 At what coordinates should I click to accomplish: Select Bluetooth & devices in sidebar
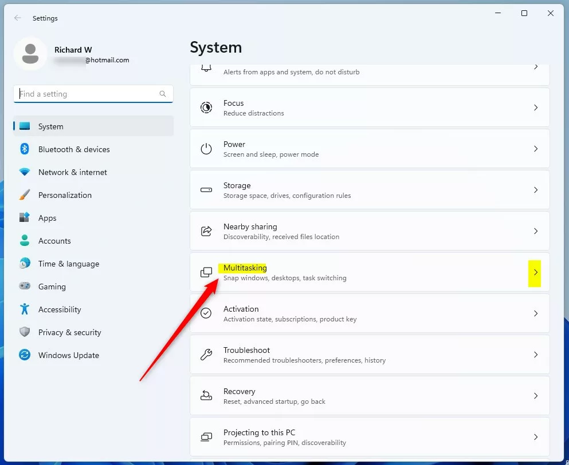coord(74,149)
